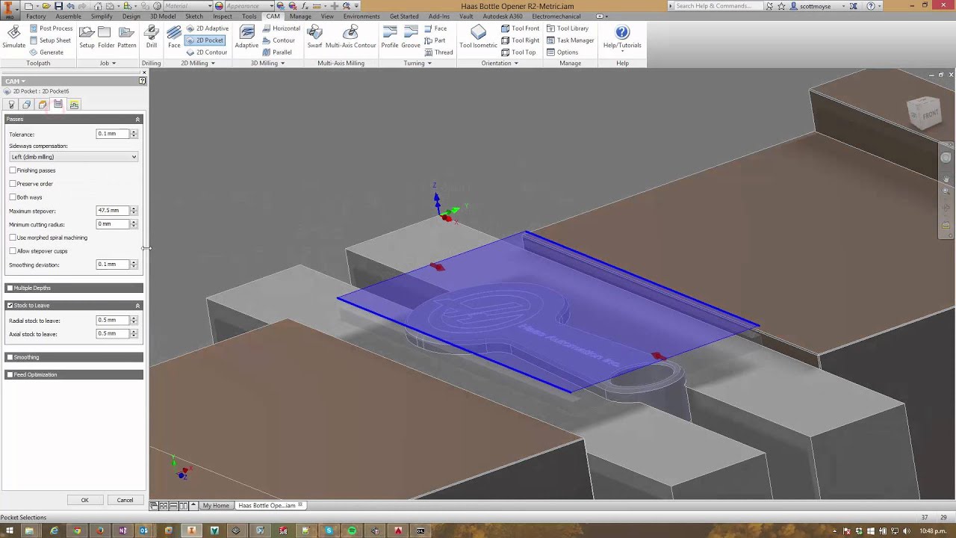Click the Tolerance spinner arrows

(134, 134)
